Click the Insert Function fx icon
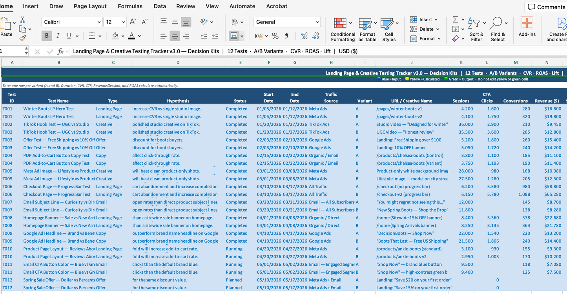This screenshot has width=567, height=294. click(60, 51)
